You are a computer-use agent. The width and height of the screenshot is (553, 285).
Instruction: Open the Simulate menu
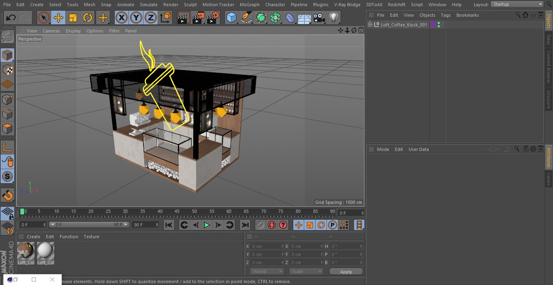click(x=149, y=5)
